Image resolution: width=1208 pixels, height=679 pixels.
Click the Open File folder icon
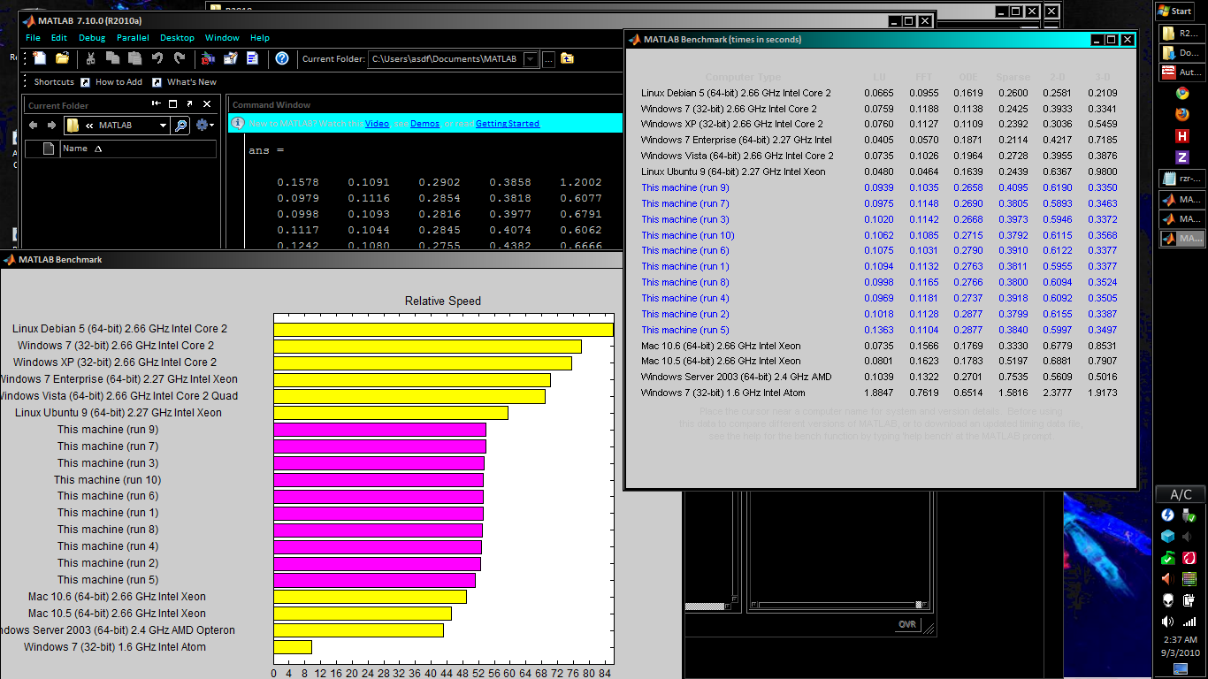coord(62,58)
